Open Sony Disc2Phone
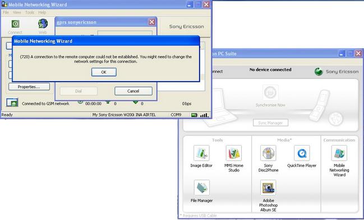This screenshot has height=220, width=364. [x=268, y=153]
